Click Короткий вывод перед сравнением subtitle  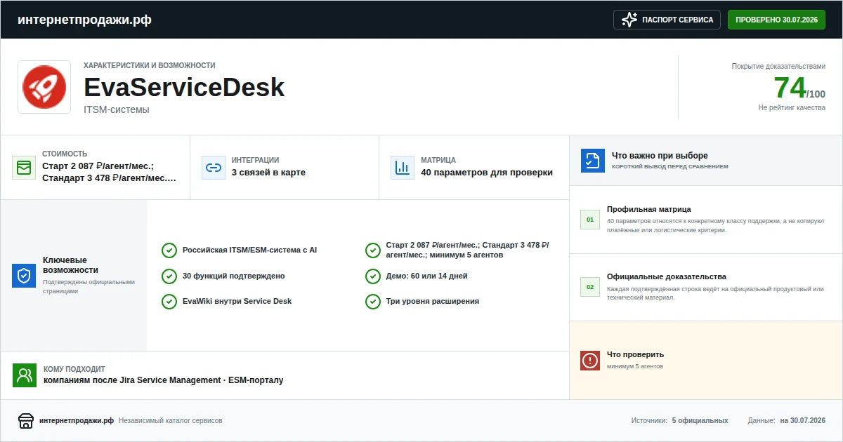670,167
